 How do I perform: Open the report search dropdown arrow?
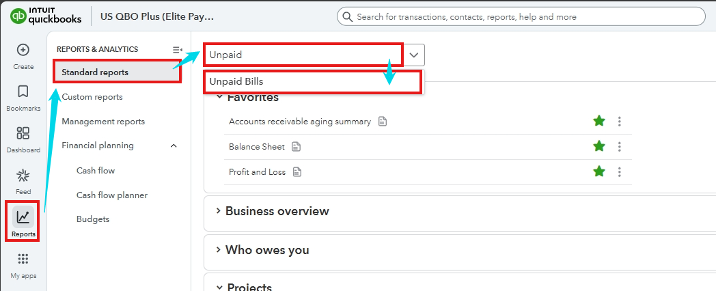coord(414,55)
